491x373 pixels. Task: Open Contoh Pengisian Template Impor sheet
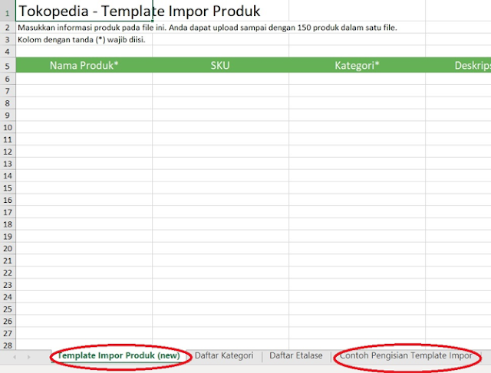(406, 356)
